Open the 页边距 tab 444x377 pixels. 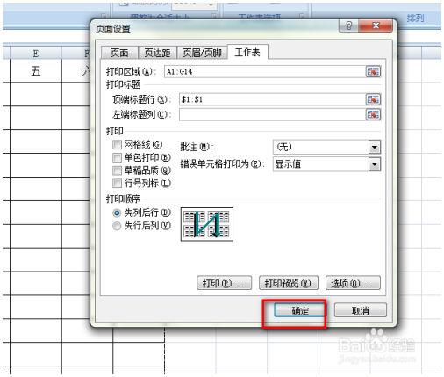(x=157, y=53)
